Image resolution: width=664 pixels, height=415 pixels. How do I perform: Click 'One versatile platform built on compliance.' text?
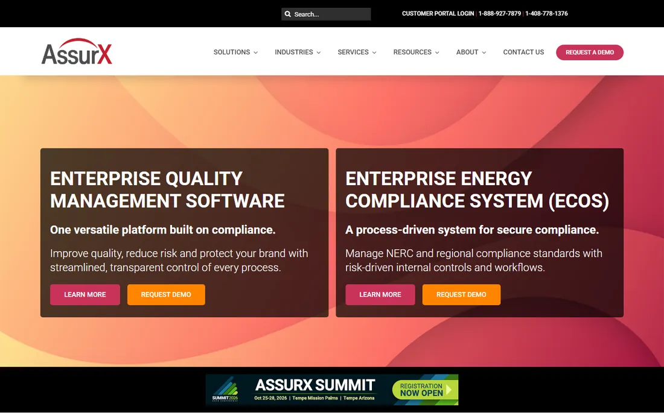tap(162, 230)
